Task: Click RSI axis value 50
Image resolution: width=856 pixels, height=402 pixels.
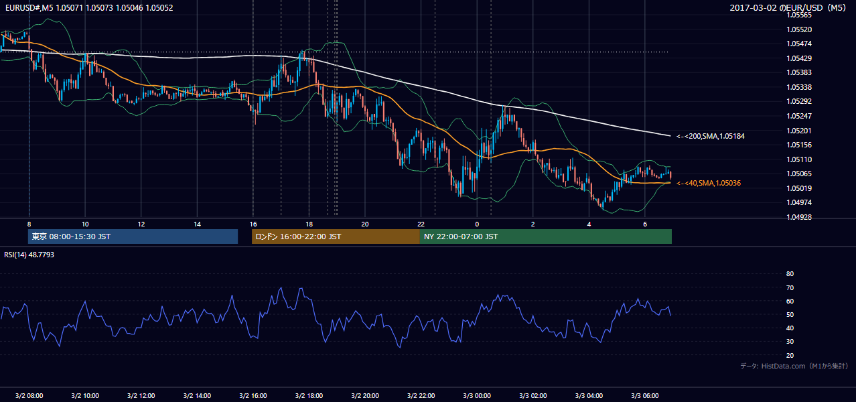Action: pyautogui.click(x=790, y=314)
